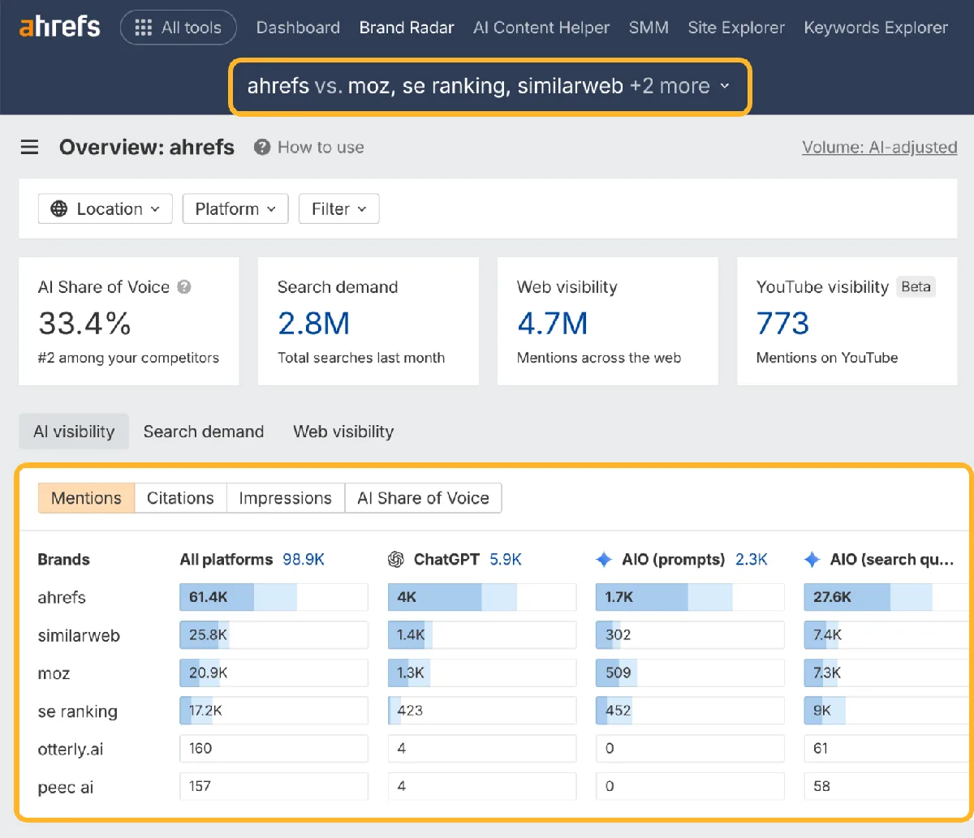Open Brand Radar in the top navigation

(407, 28)
